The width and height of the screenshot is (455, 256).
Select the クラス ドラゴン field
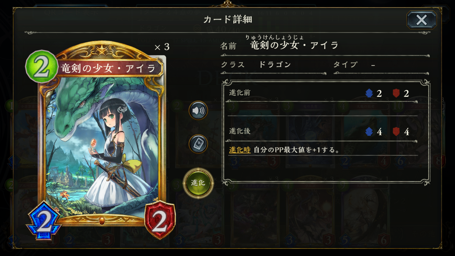[273, 65]
